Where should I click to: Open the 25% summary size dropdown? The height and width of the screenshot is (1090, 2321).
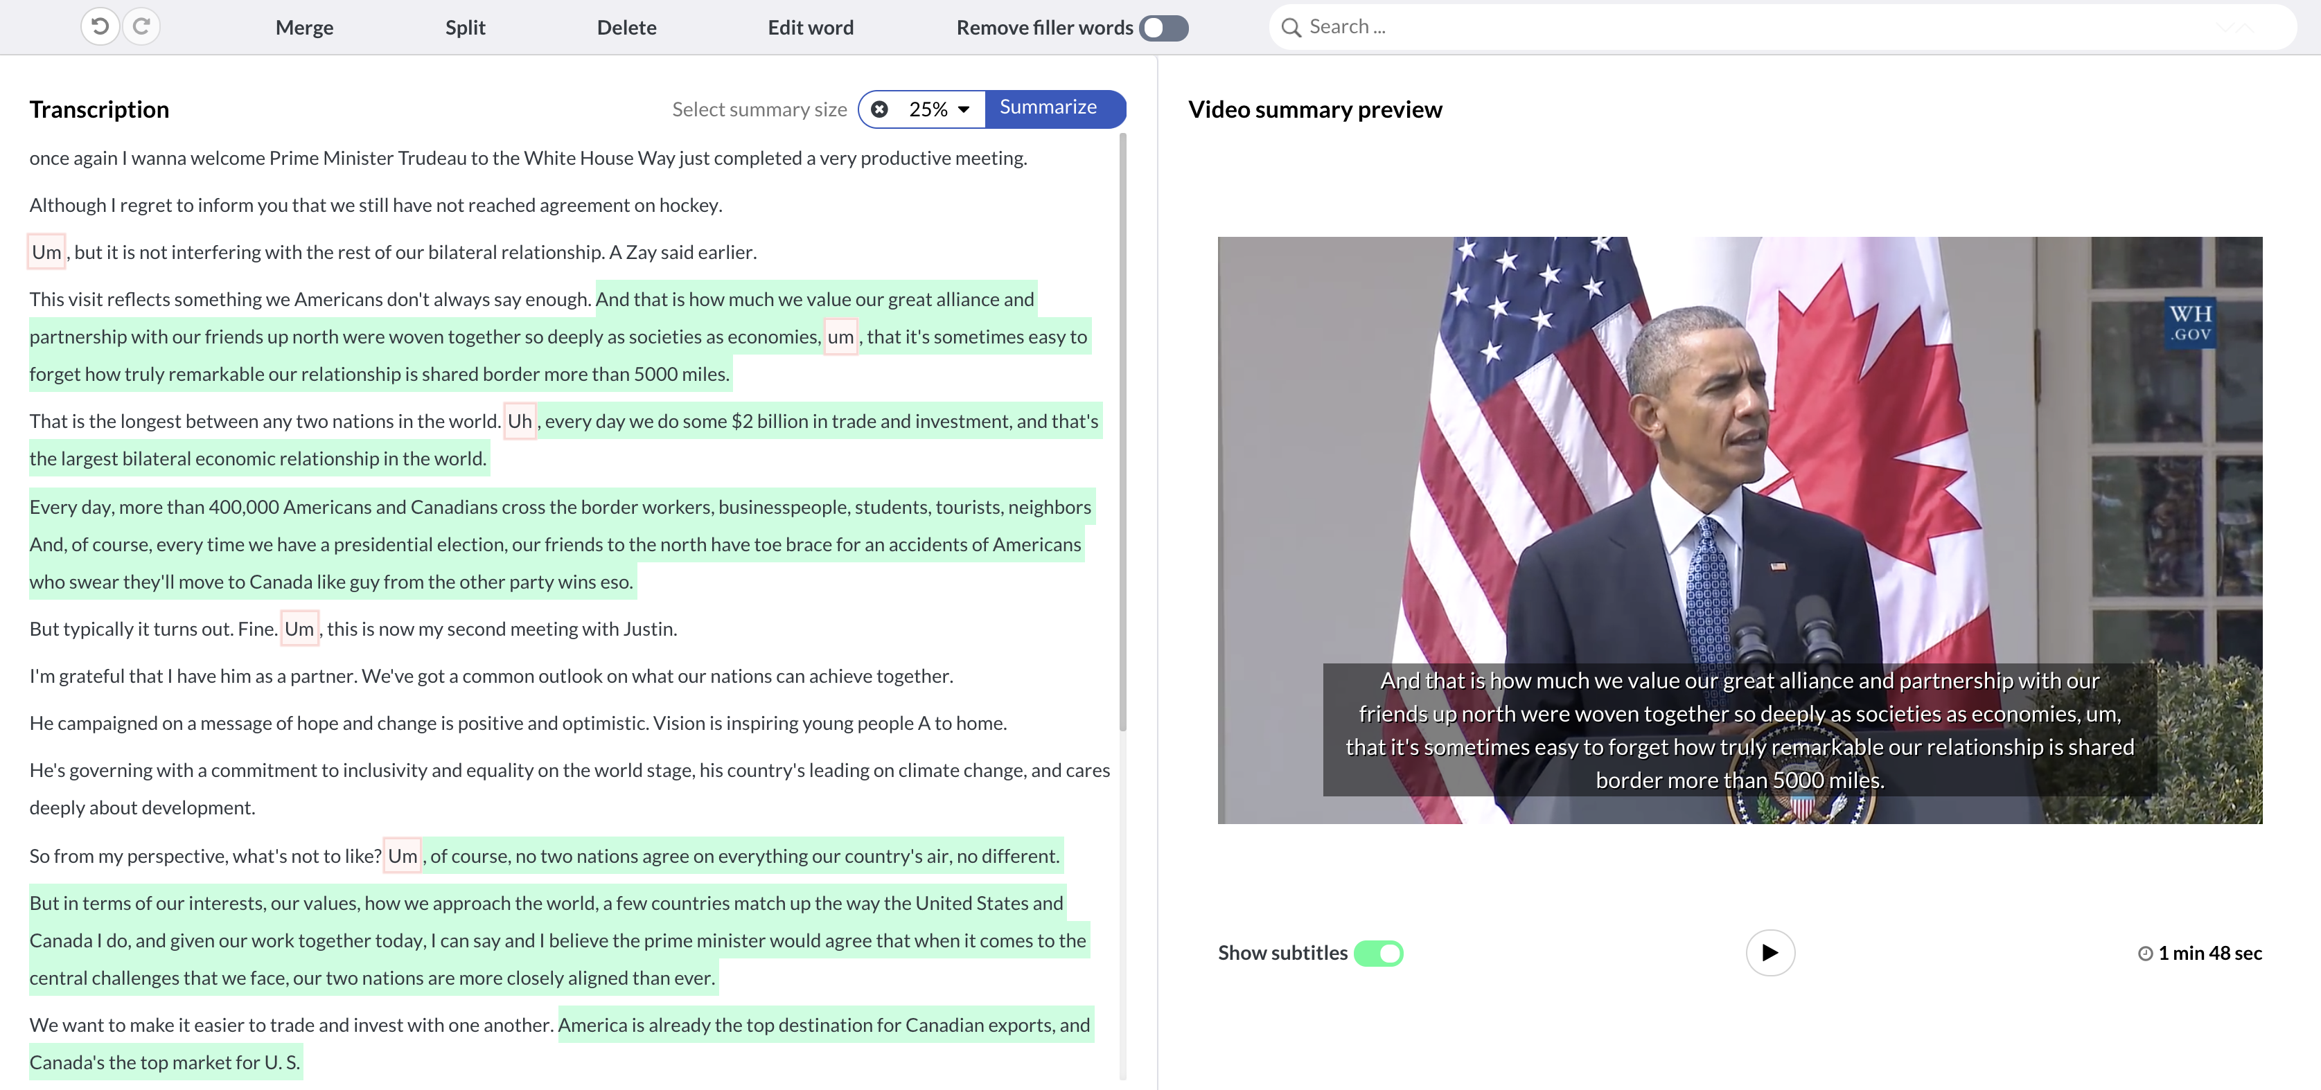tap(929, 109)
